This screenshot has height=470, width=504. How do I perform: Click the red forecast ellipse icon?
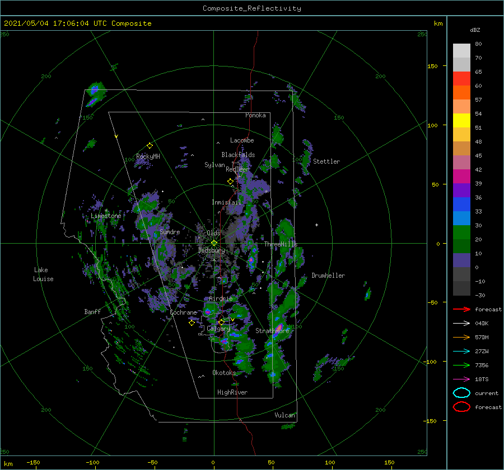pos(461,407)
